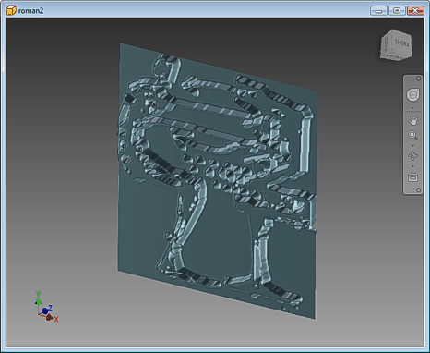Select the Orbit tool
This screenshot has width=430, height=353.
tap(412, 155)
